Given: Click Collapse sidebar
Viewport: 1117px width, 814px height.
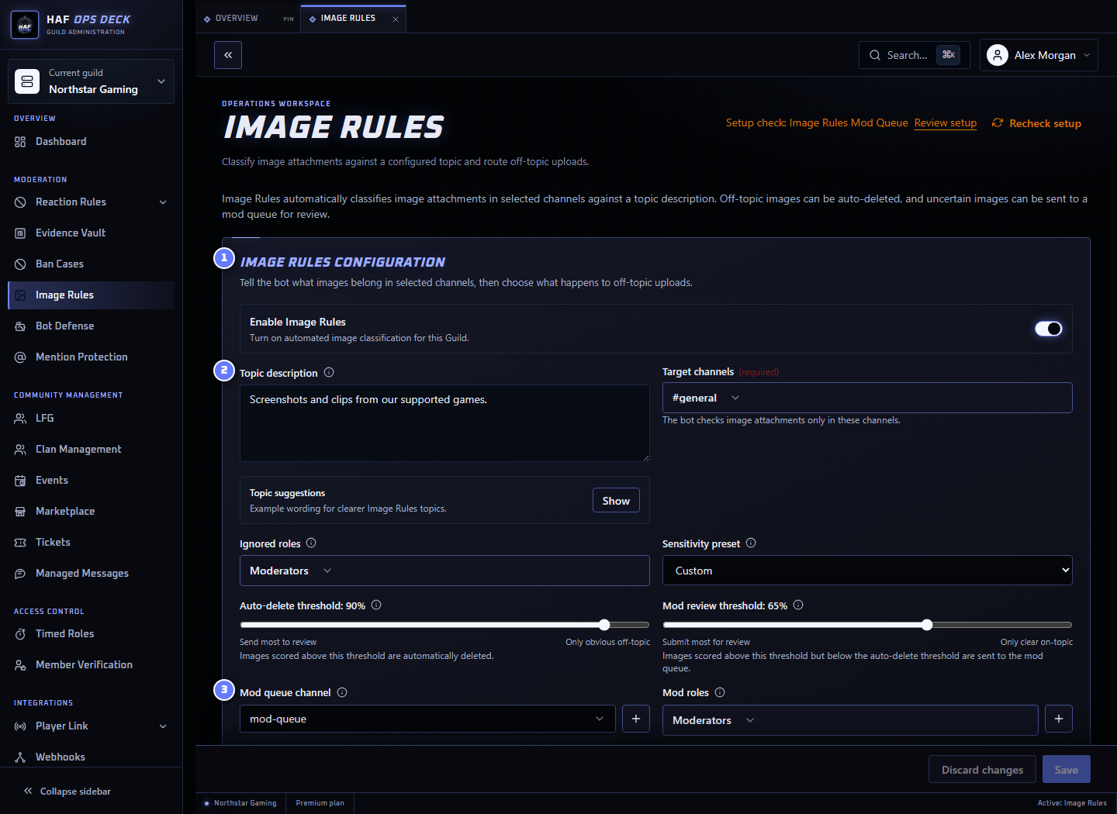Looking at the screenshot, I should tap(67, 792).
